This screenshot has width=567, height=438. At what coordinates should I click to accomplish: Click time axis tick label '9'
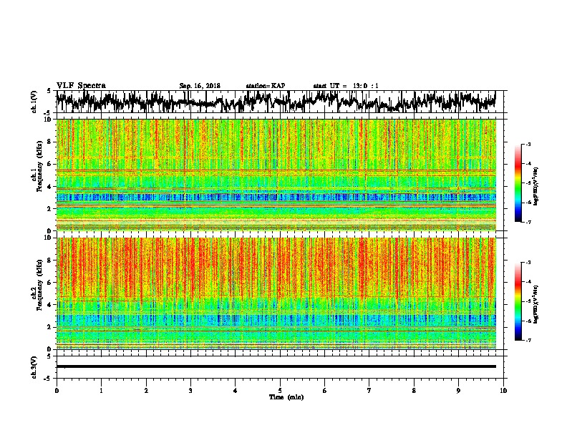click(458, 391)
